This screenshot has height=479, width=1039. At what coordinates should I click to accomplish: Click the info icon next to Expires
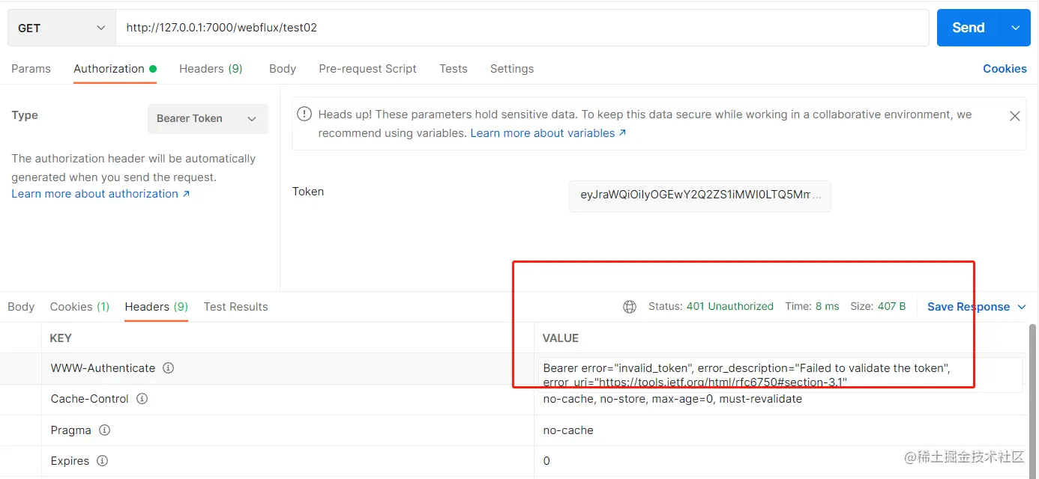tap(102, 461)
